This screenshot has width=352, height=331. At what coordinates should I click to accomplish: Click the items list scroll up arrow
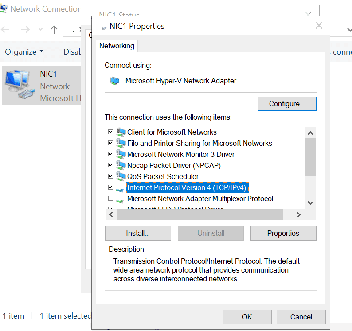(x=310, y=133)
